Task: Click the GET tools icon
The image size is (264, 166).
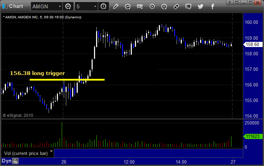Action: pos(140,7)
